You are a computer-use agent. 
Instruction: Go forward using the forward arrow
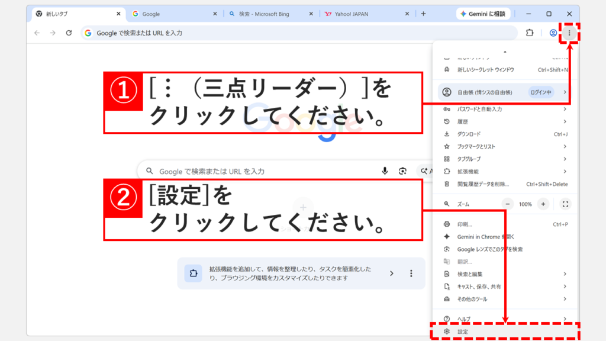[53, 33]
